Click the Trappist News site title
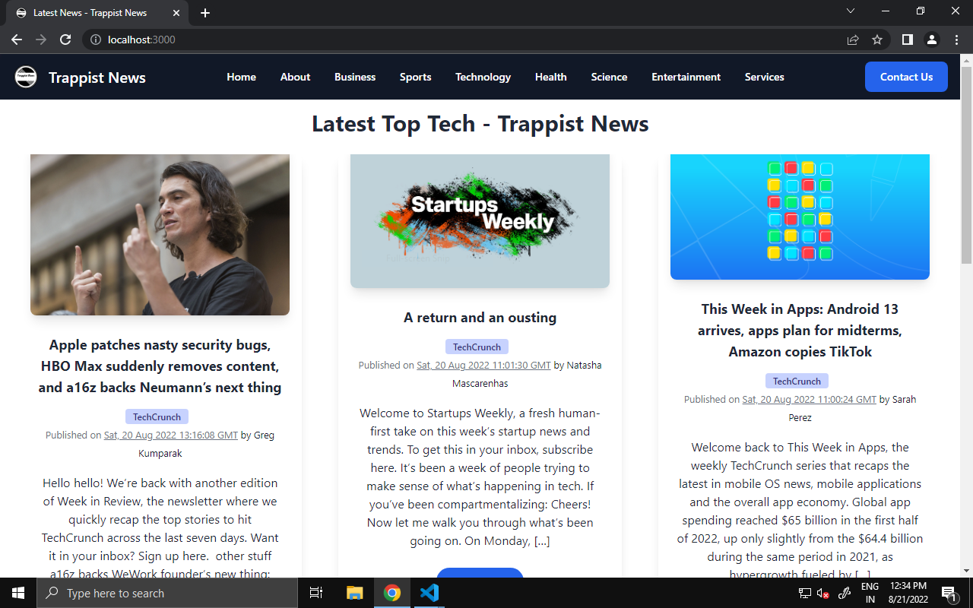The image size is (973, 608). coord(97,78)
